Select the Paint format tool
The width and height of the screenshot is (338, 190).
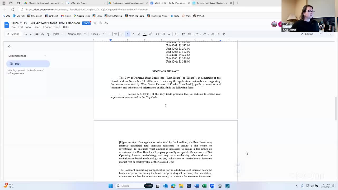(48, 34)
